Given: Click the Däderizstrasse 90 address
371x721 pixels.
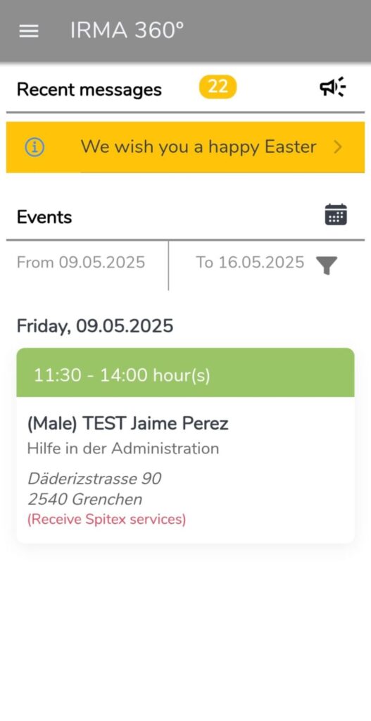Looking at the screenshot, I should [x=94, y=479].
